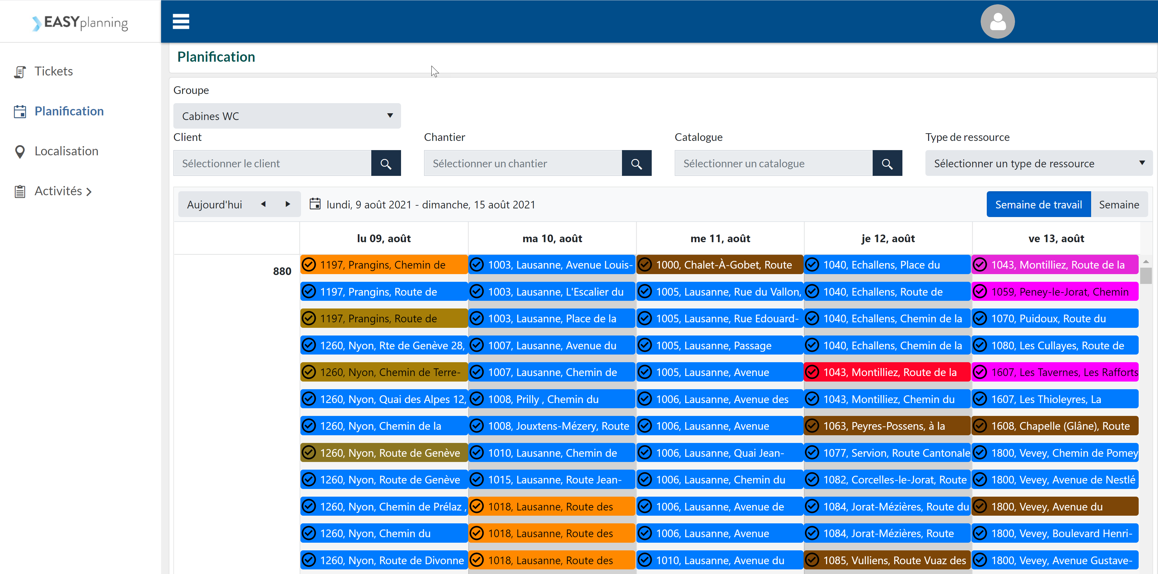Click the user avatar icon

point(997,21)
